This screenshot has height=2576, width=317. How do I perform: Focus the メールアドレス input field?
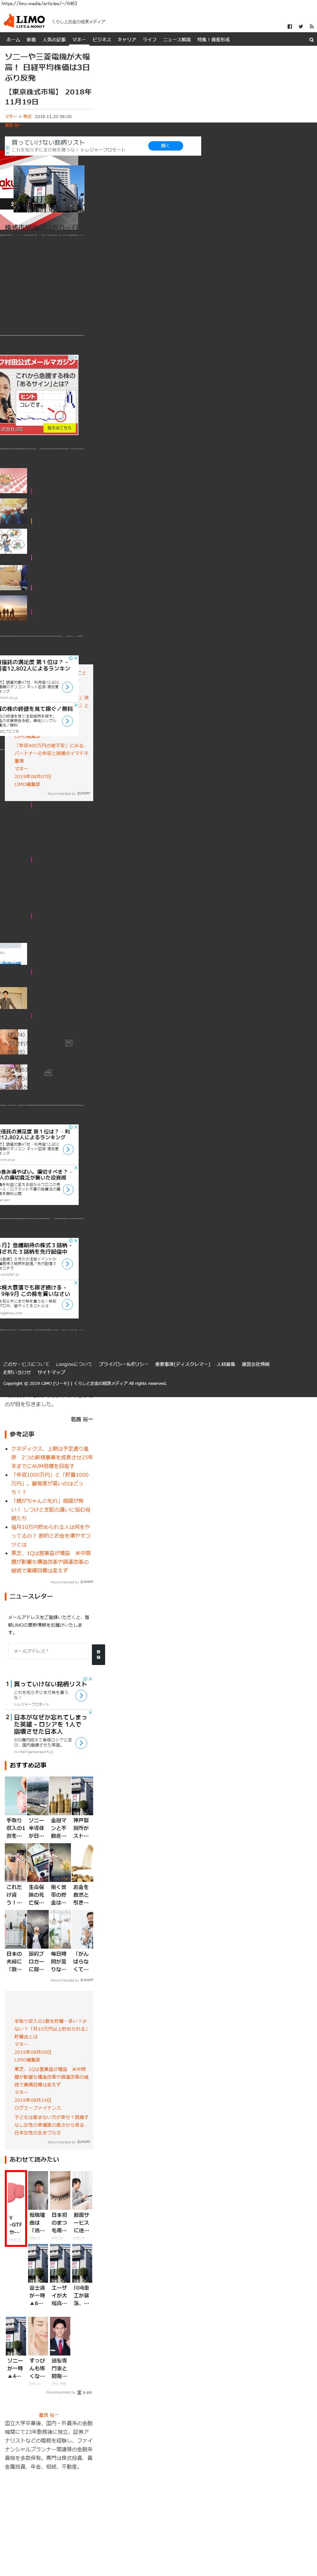tap(48, 1651)
